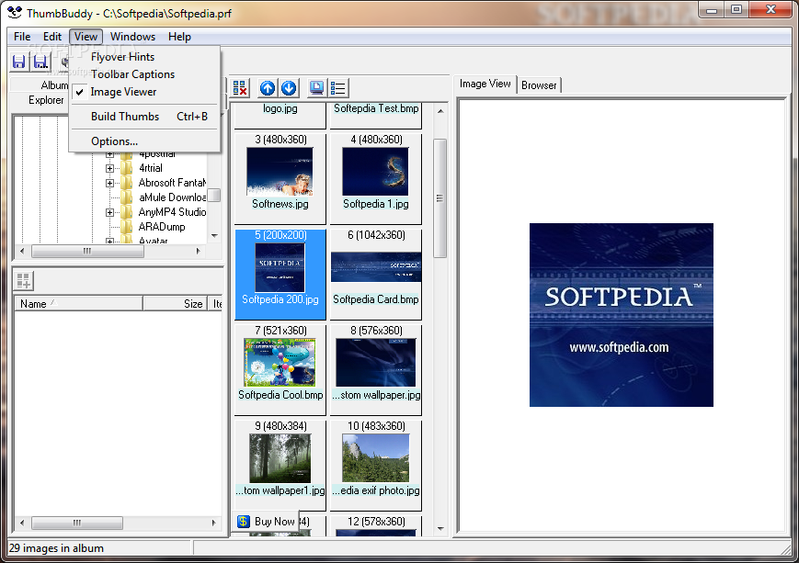
Task: Click folder tree vertical scroll down arrow
Action: [214, 236]
